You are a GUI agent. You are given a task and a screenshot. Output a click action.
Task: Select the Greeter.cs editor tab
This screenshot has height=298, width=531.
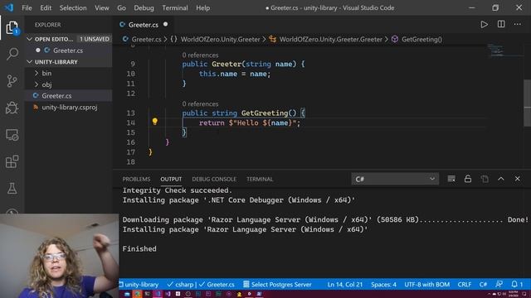144,25
